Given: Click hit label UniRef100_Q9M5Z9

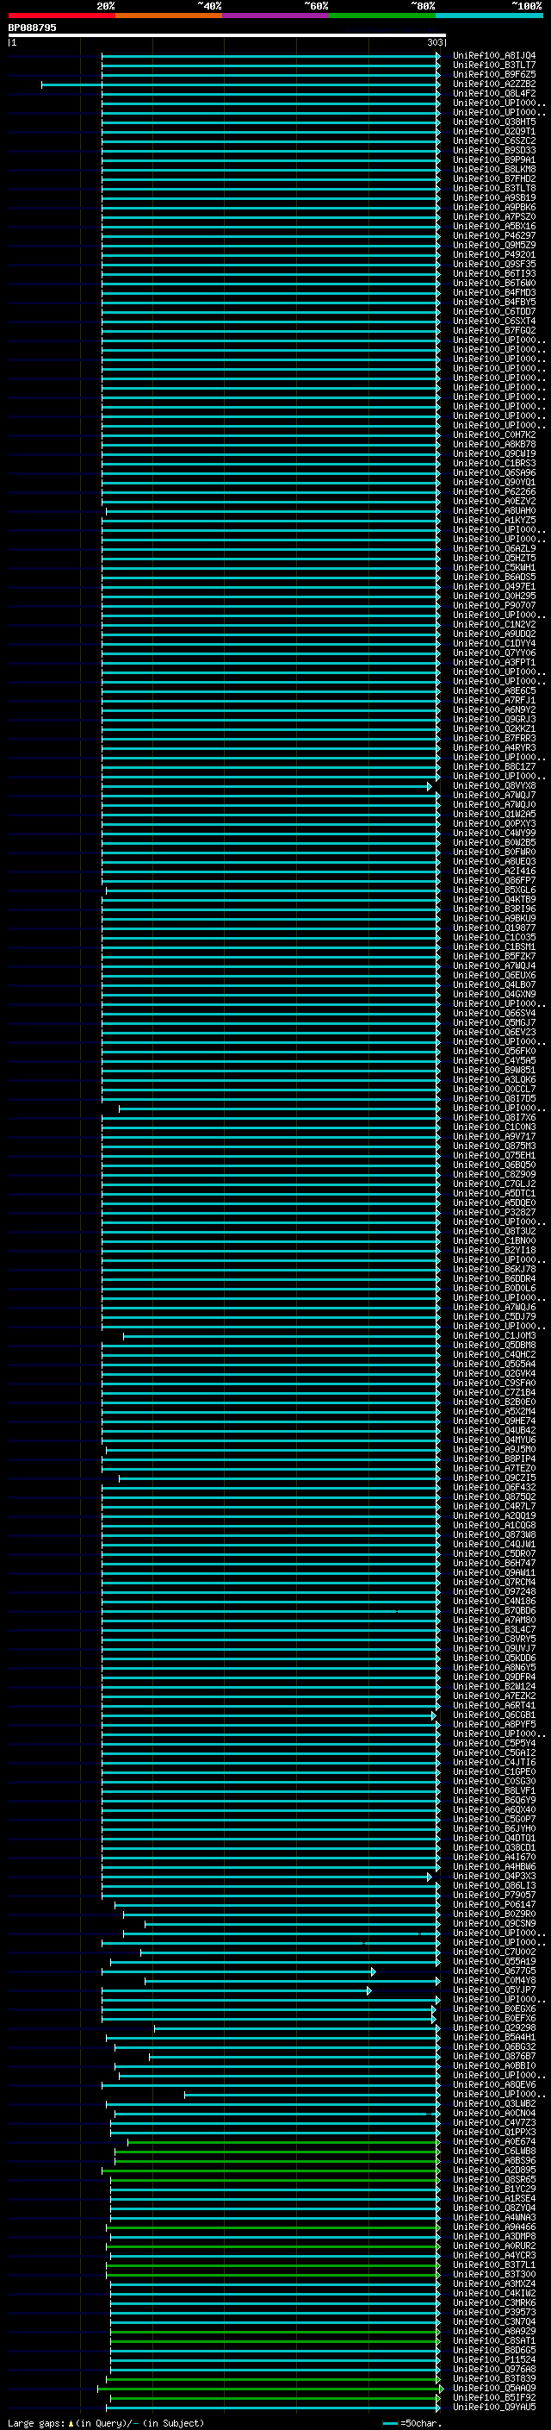Looking at the screenshot, I should (493, 244).
